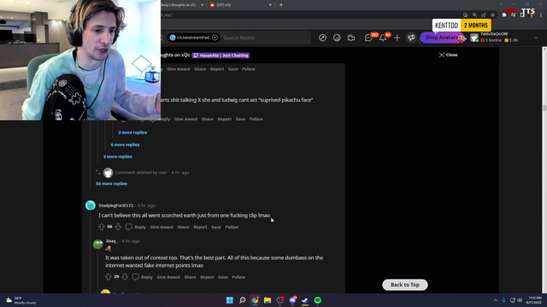547x307 pixels.
Task: Open user account dropdown chevron
Action: coord(536,38)
